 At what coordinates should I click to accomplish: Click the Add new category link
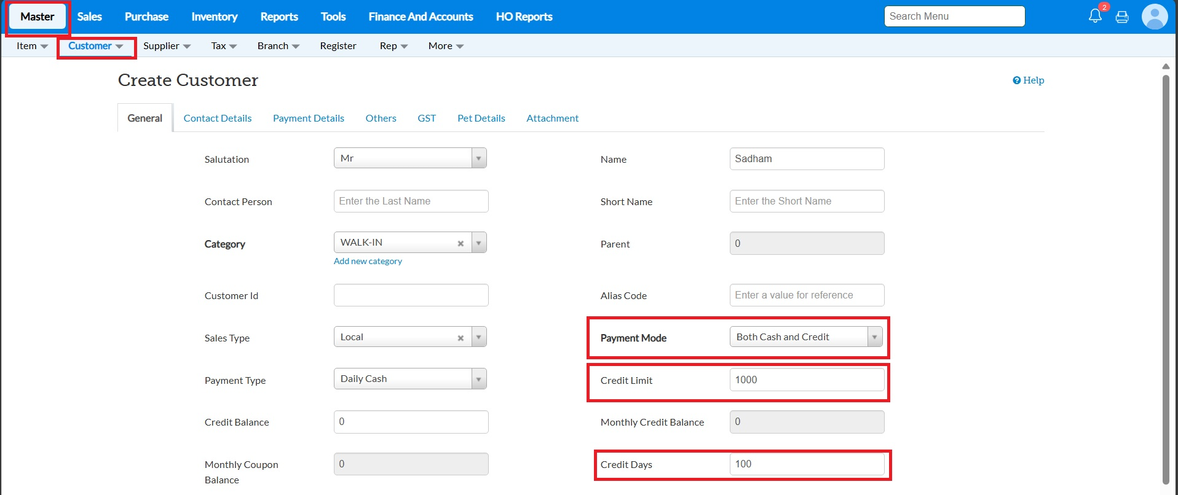[x=368, y=261]
